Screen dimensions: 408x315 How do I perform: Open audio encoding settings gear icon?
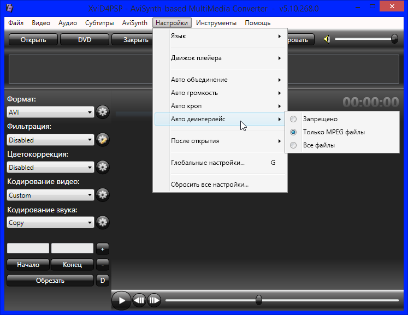(103, 222)
